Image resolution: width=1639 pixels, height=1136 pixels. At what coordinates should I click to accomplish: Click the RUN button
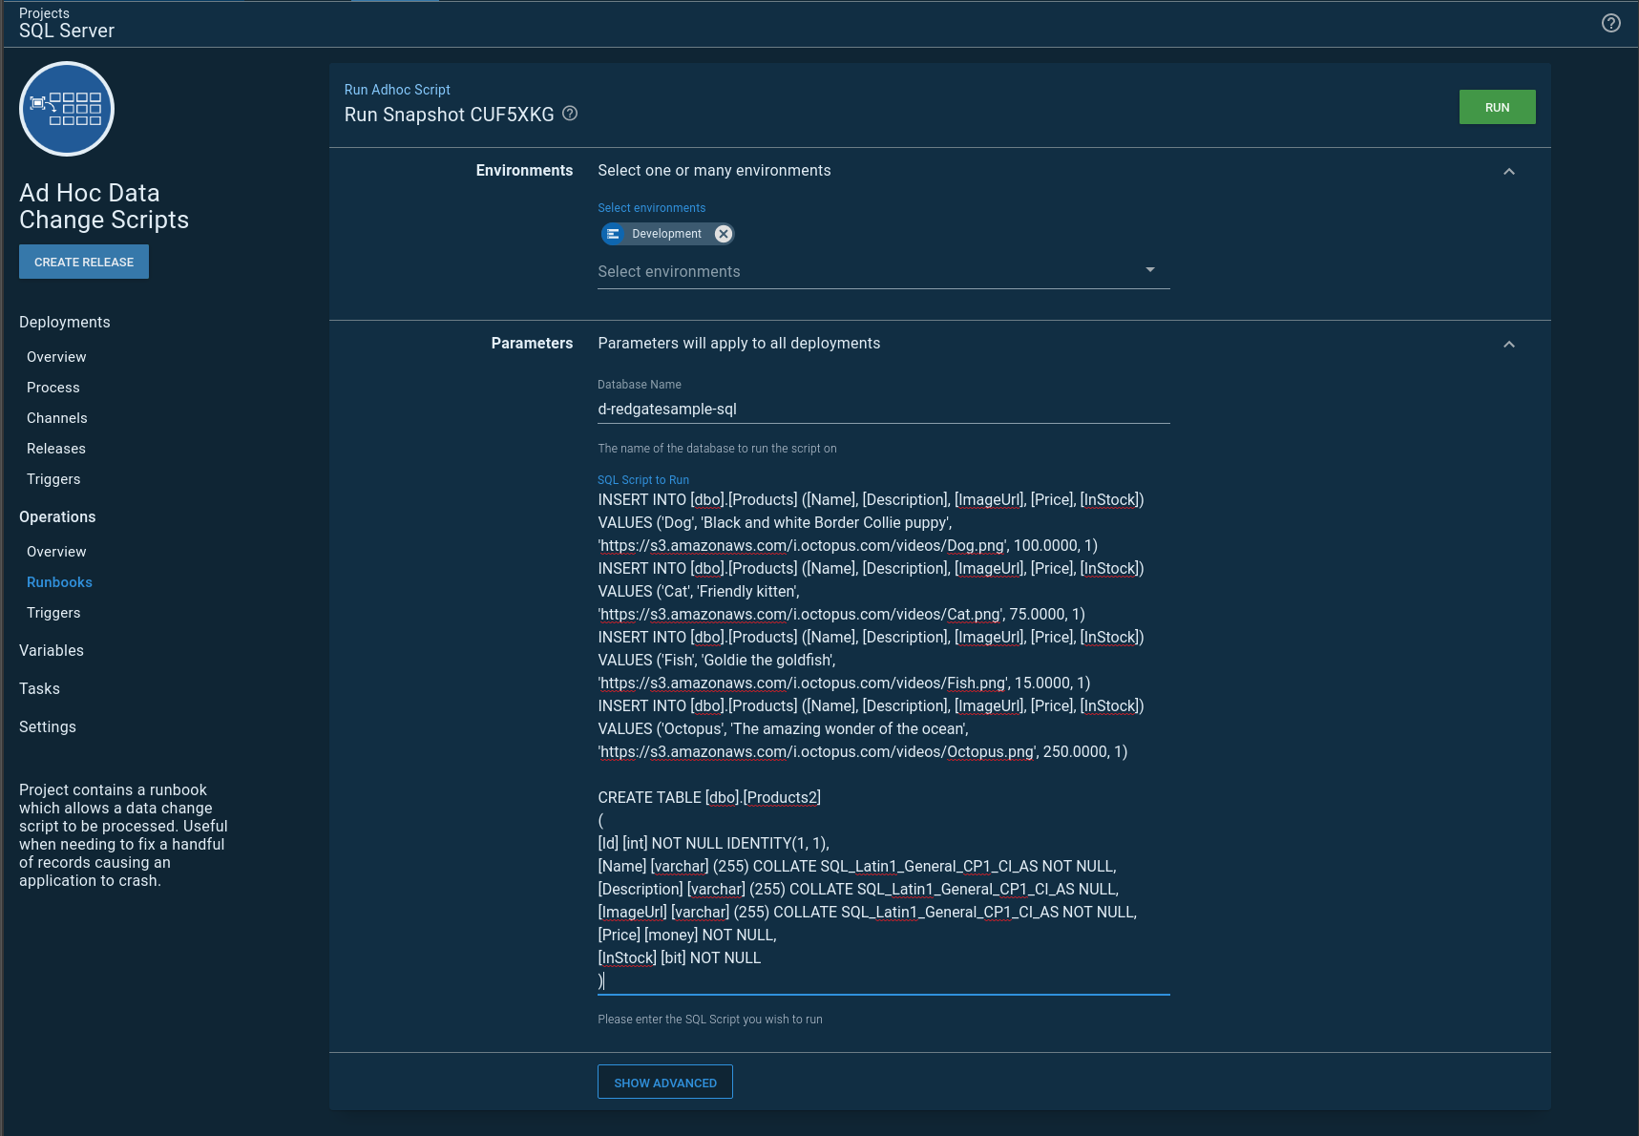point(1497,107)
